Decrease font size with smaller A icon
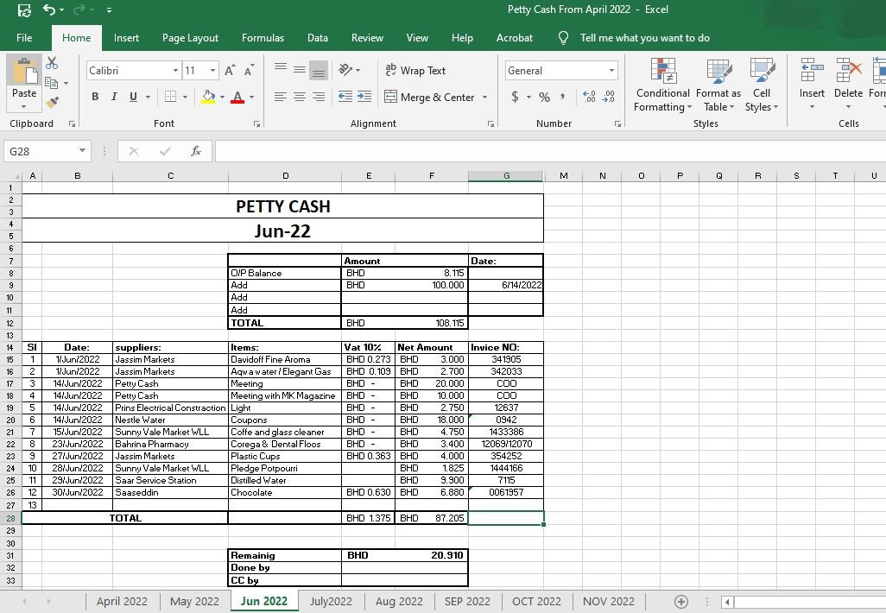The height and width of the screenshot is (613, 886). (x=249, y=71)
